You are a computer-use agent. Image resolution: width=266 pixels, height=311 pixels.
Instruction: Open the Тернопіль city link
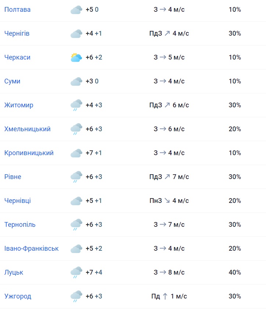click(x=20, y=225)
